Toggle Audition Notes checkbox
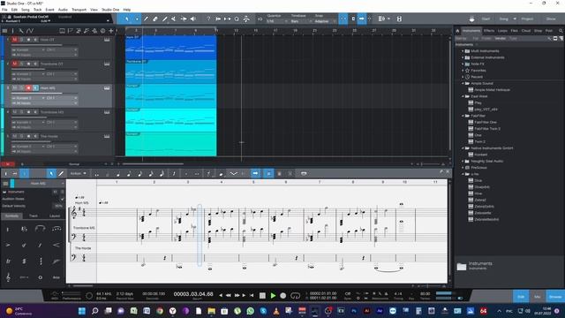The width and height of the screenshot is (565, 318). click(62, 199)
